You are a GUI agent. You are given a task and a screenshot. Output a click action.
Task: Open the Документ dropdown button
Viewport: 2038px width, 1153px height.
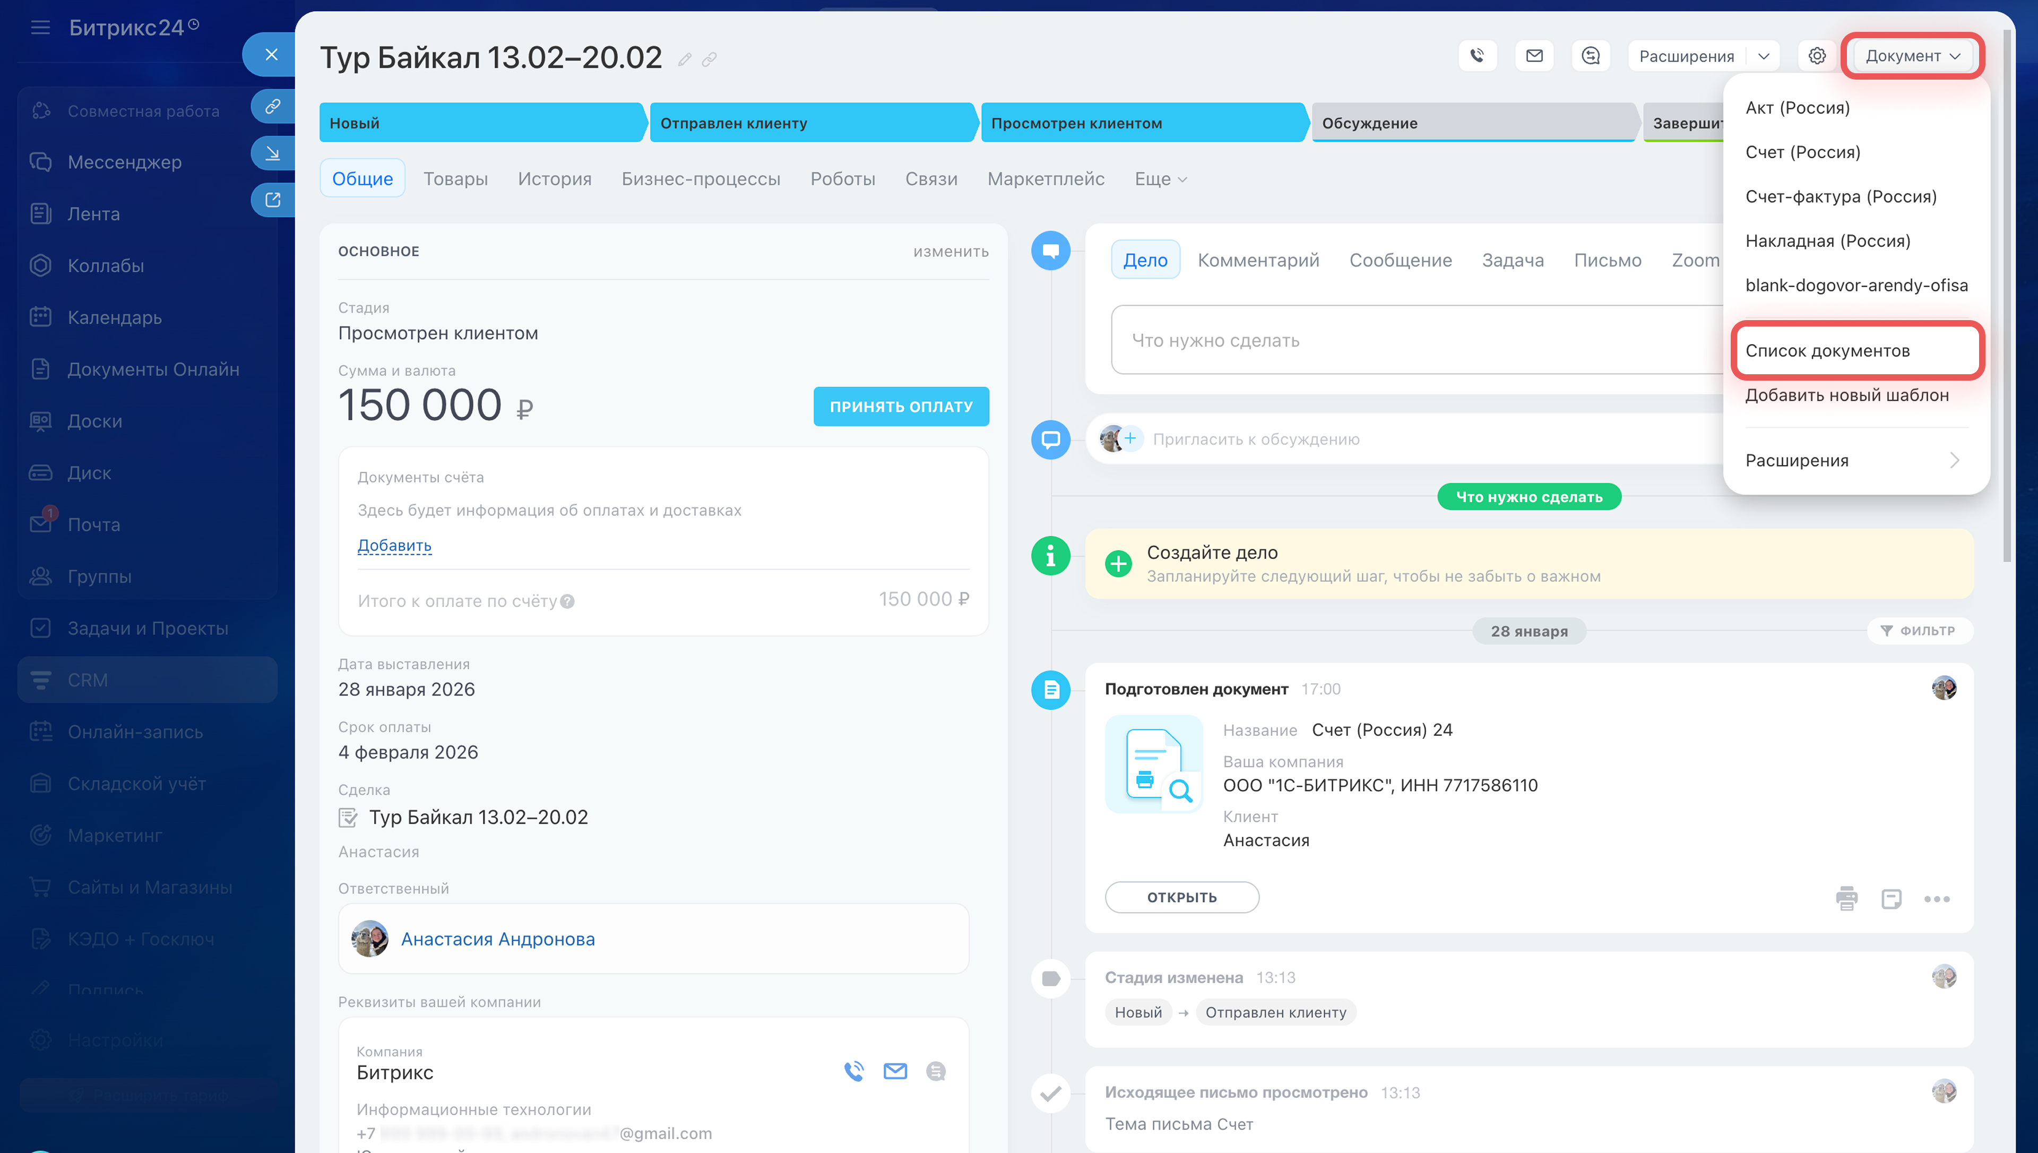[1911, 55]
